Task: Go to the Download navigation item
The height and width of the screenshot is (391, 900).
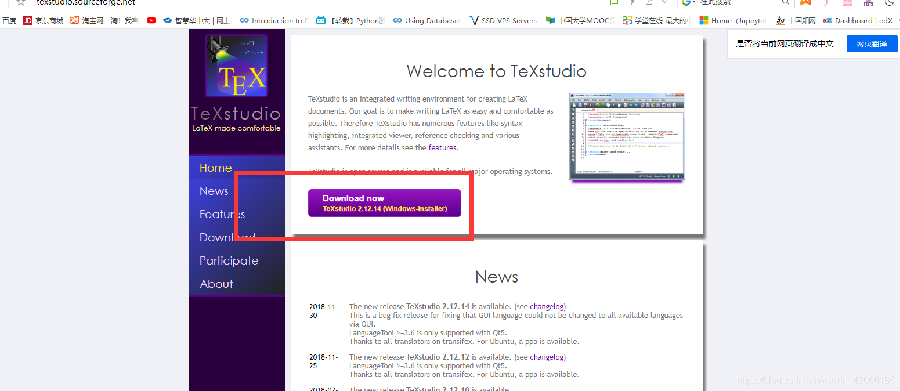Action: 227,237
